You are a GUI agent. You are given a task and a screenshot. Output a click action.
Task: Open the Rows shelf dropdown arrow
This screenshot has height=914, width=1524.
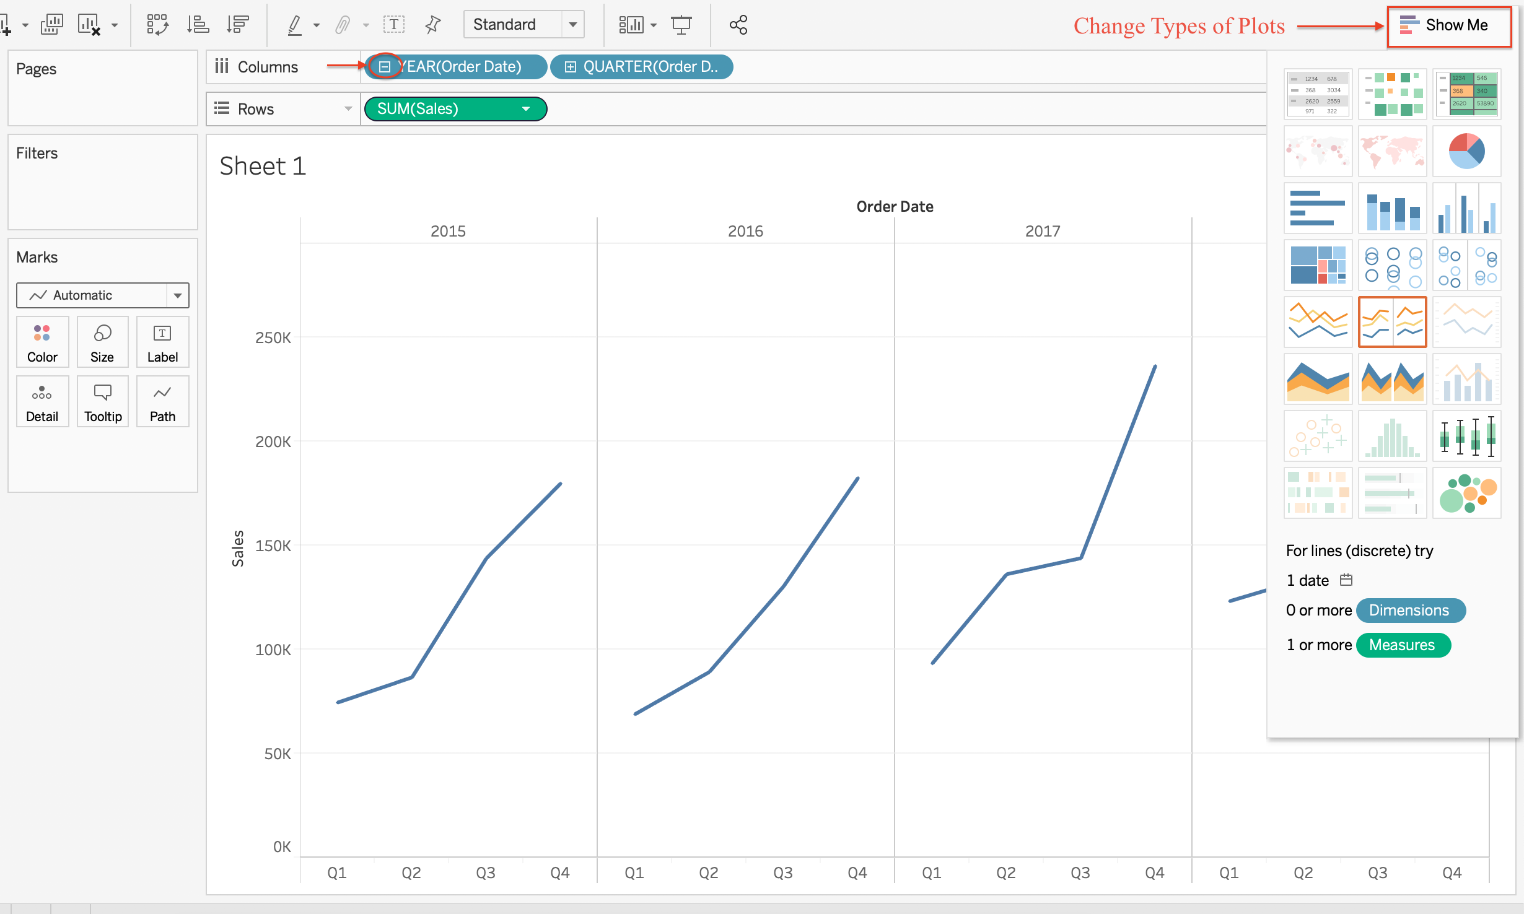pos(348,109)
